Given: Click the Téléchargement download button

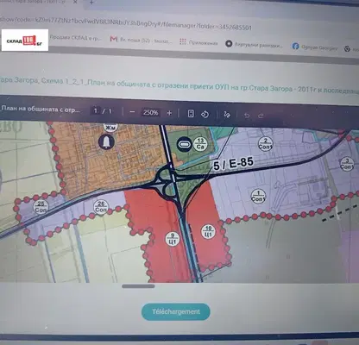Looking at the screenshot, I should (176, 311).
